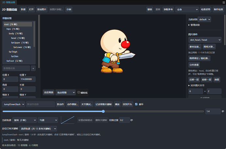
Task: Click the 设置此帧缓动 button
Action: coord(85,120)
